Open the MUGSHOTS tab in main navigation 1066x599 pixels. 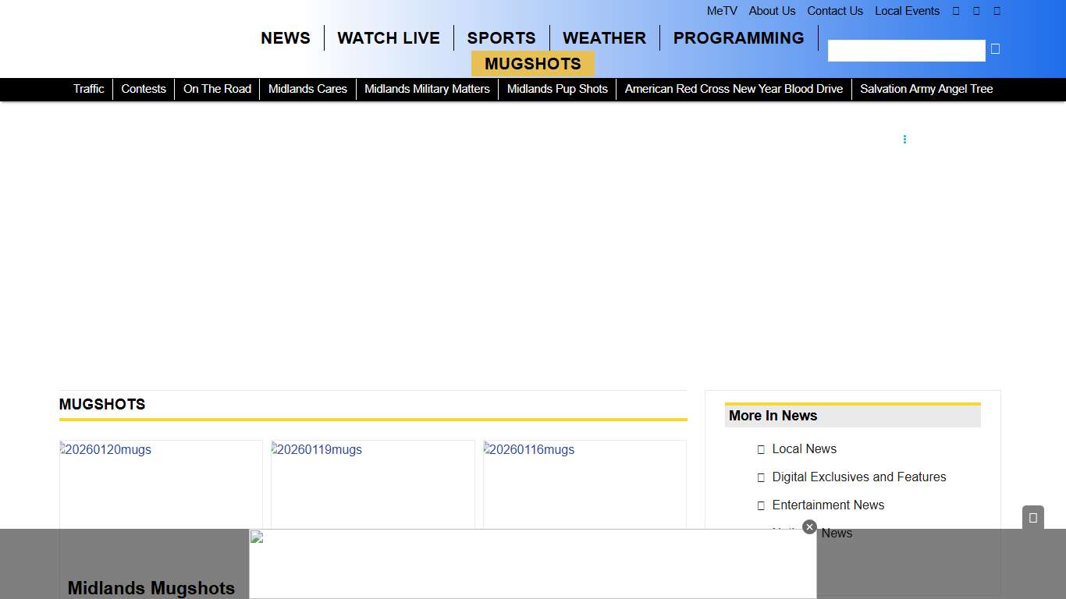[x=532, y=64]
